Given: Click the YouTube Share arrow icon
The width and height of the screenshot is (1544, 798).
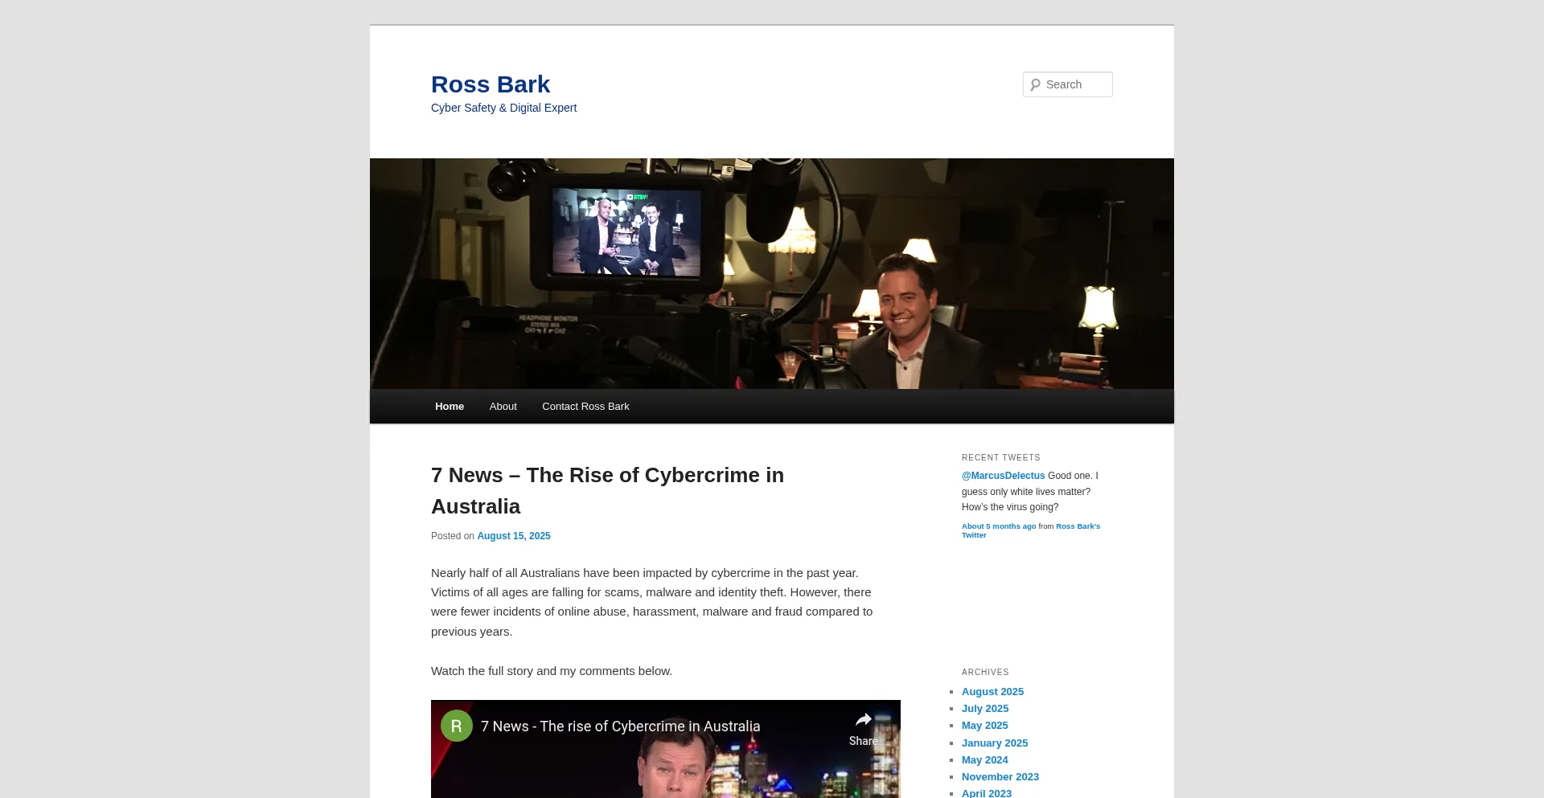Looking at the screenshot, I should point(864,719).
